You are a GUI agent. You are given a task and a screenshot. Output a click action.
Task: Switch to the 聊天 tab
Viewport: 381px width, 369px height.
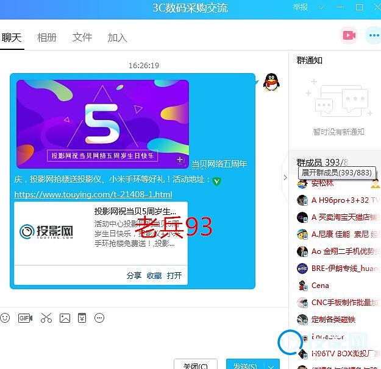[x=12, y=38]
